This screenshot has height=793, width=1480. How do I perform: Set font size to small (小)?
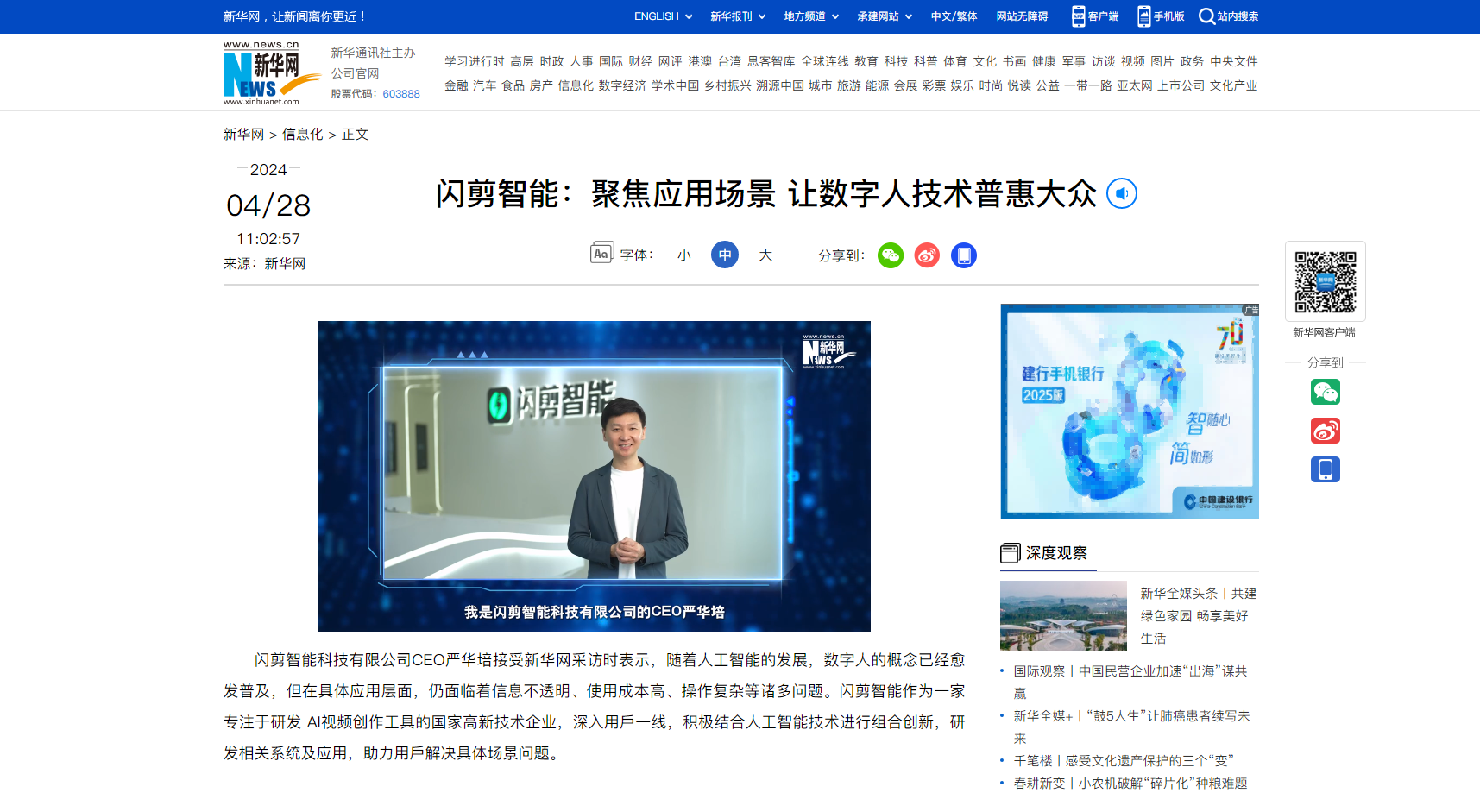(x=684, y=255)
